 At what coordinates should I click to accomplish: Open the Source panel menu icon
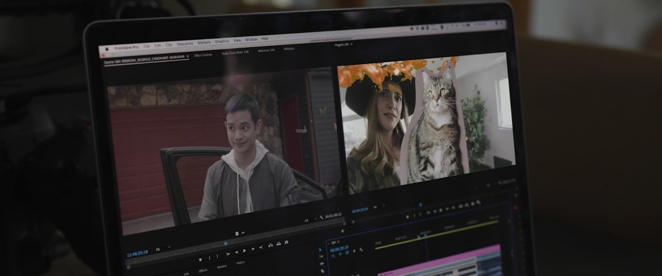(188, 56)
